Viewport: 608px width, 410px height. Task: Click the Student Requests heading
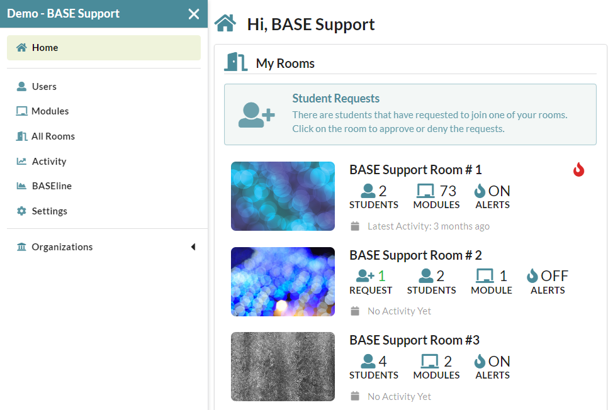coord(336,99)
